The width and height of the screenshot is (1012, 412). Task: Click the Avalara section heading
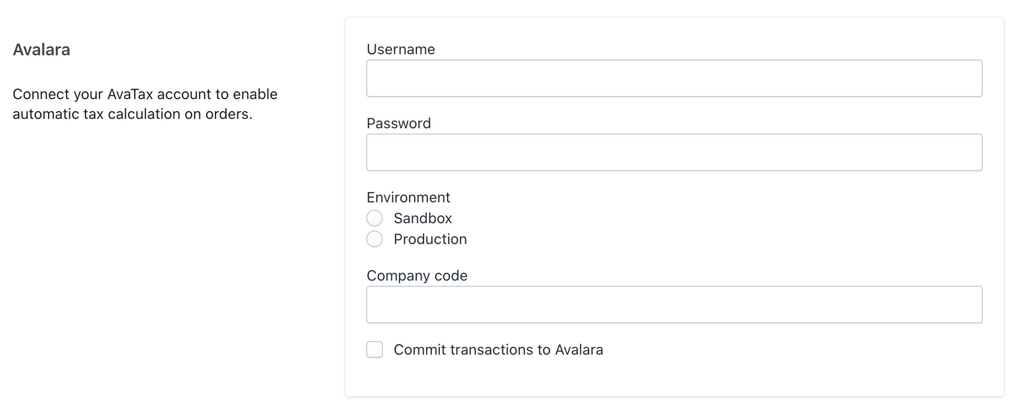[x=41, y=50]
